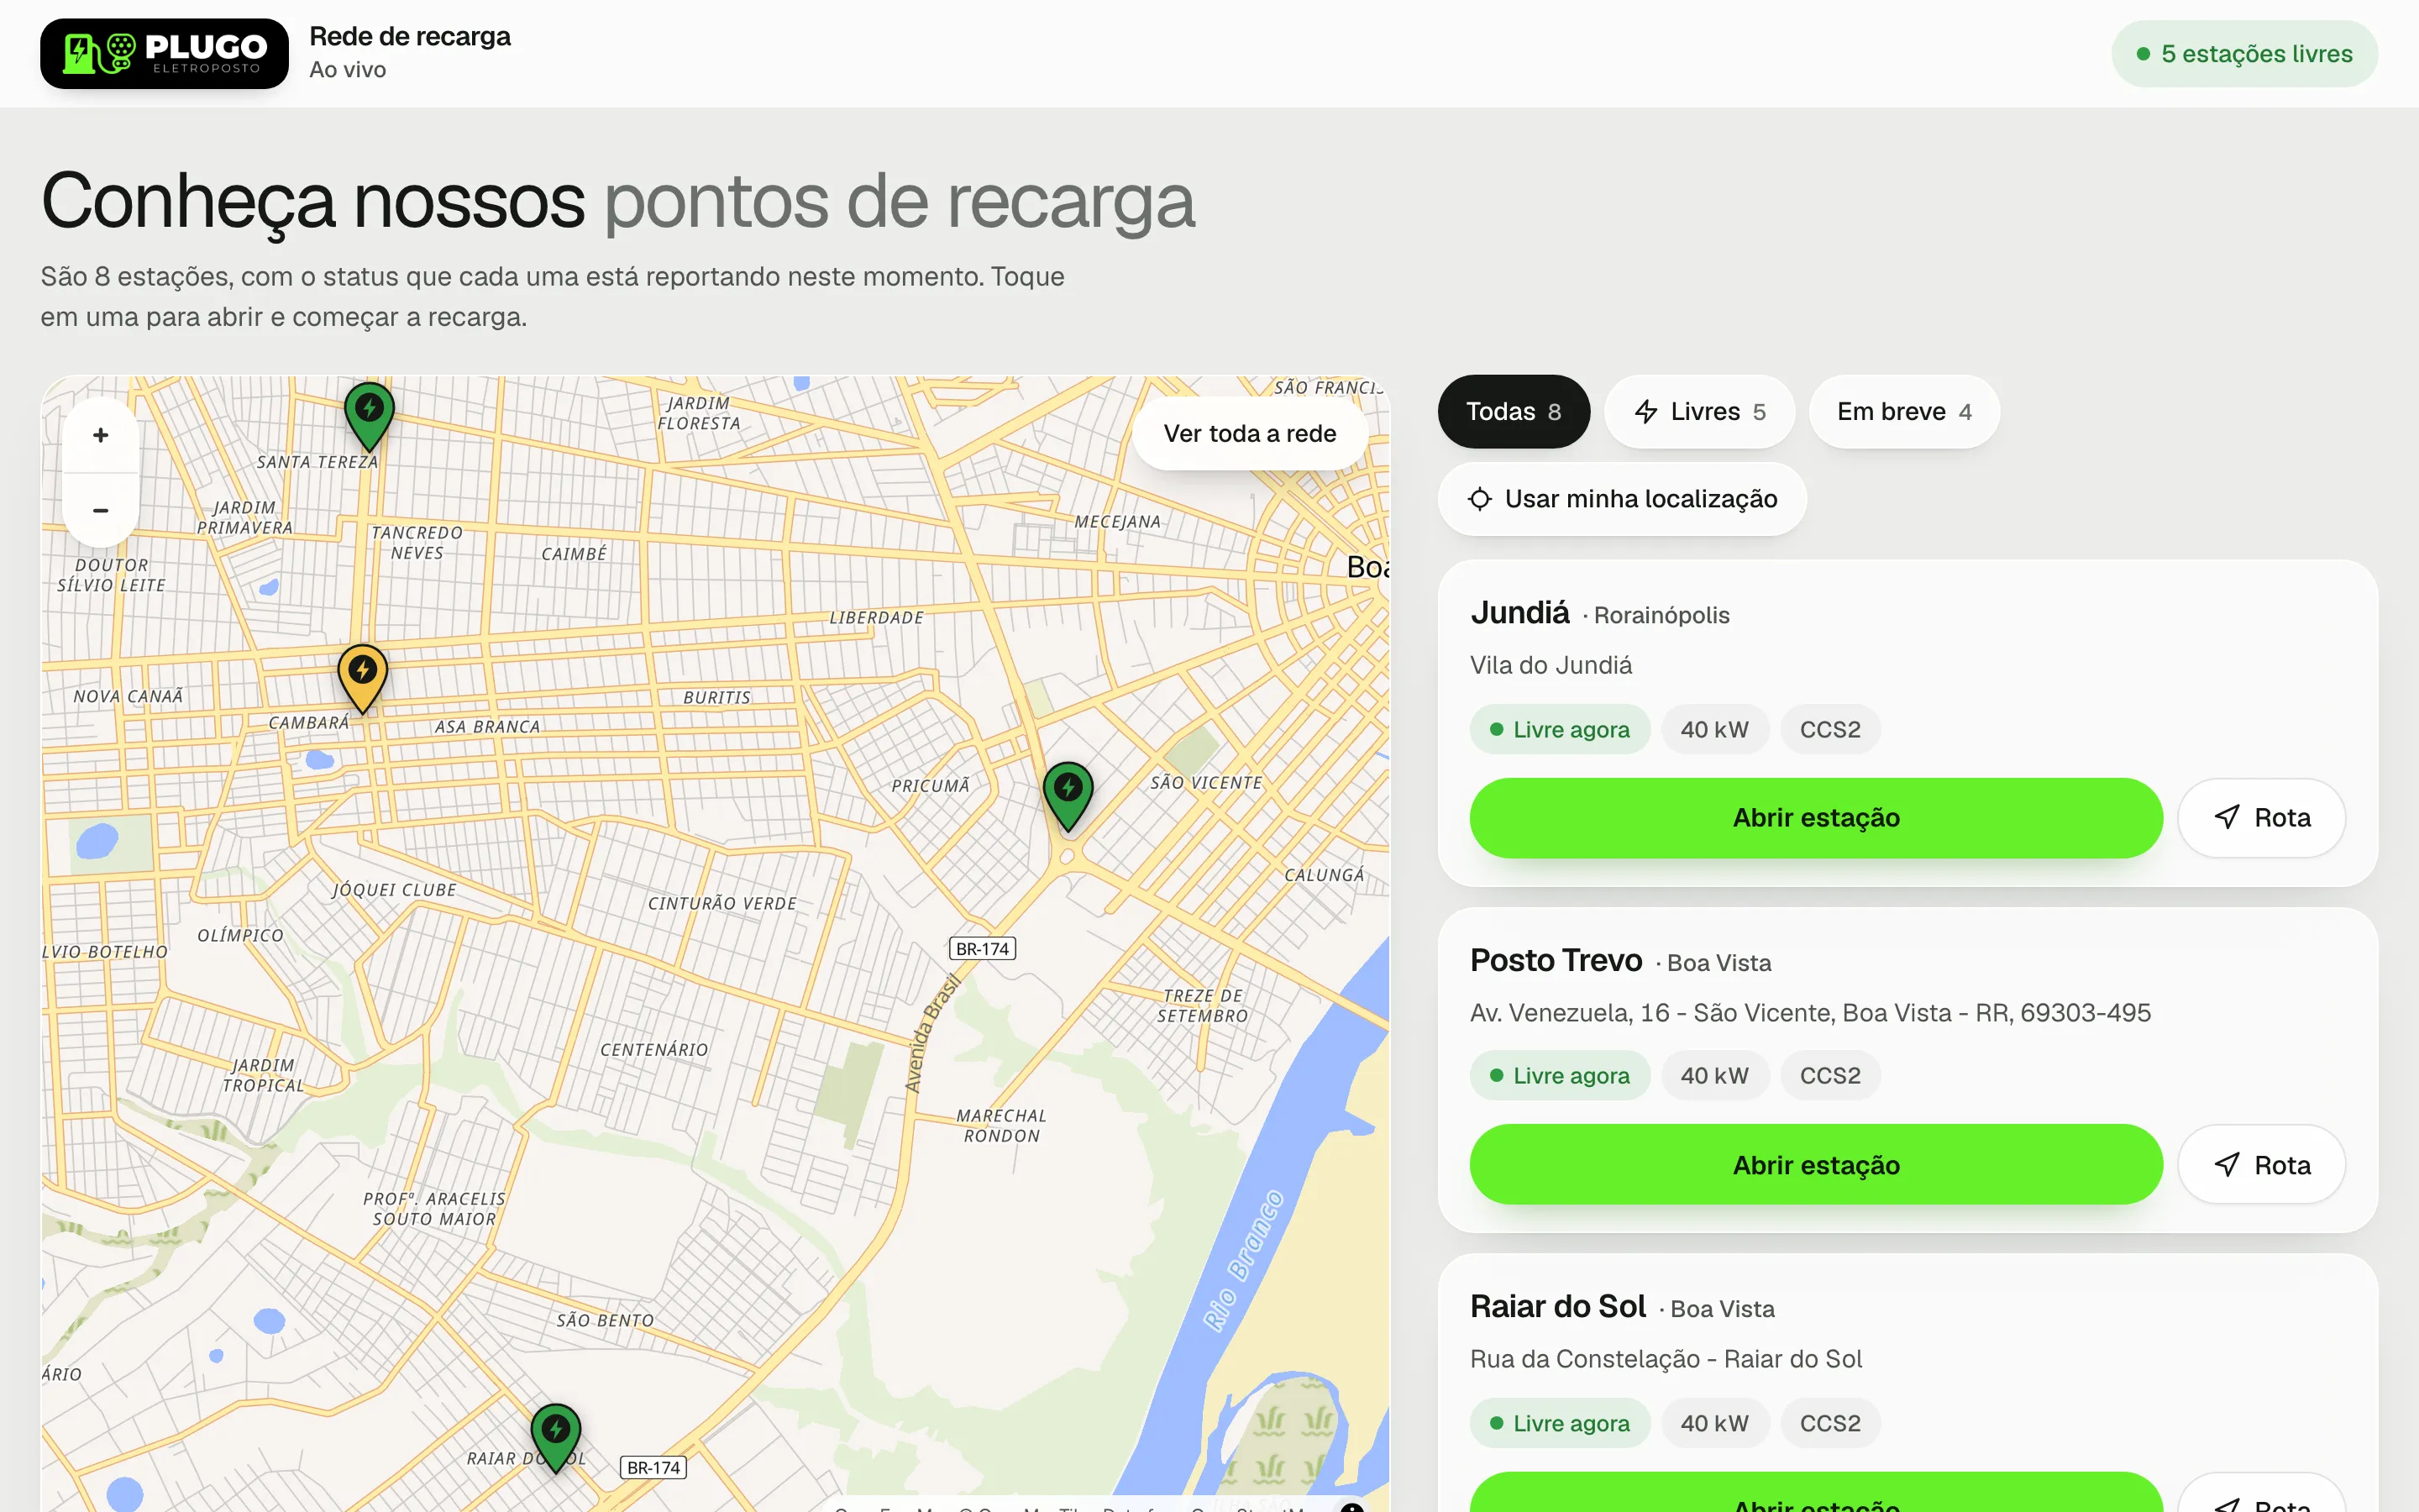Click the BR-174 road label near Avenida Brasil

point(982,948)
